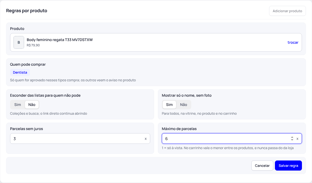The height and width of the screenshot is (183, 312).
Task: Clear the Parcelas sem juros field
Action: (x=146, y=139)
